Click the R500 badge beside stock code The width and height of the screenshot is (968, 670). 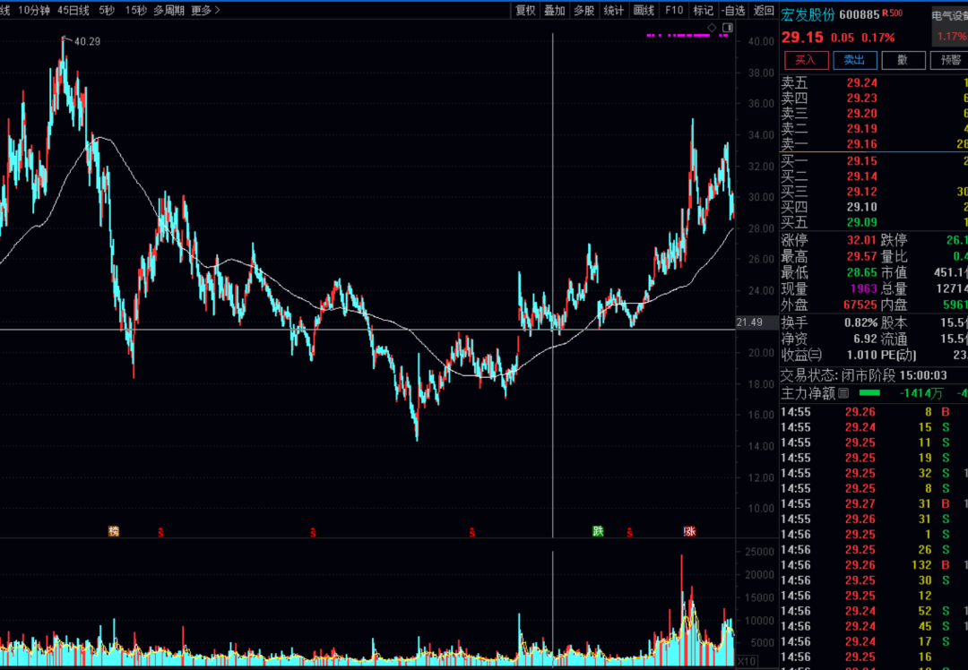pyautogui.click(x=892, y=13)
